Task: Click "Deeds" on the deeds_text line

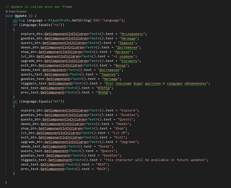Action: [105, 146]
